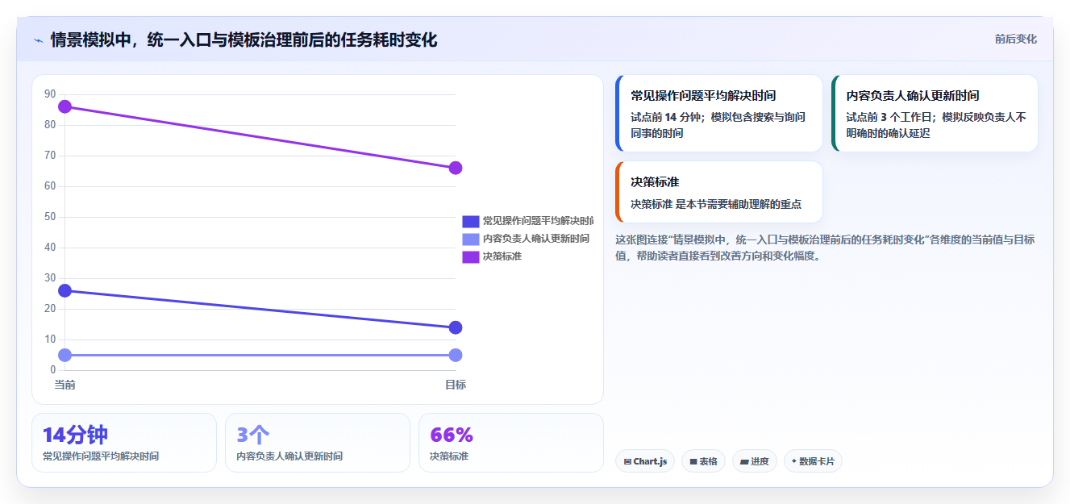The image size is (1070, 504).
Task: Click the 数据卡片 tag chip
Action: (813, 461)
